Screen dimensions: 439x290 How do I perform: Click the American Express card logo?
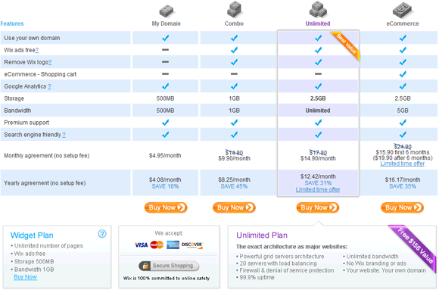[173, 245]
